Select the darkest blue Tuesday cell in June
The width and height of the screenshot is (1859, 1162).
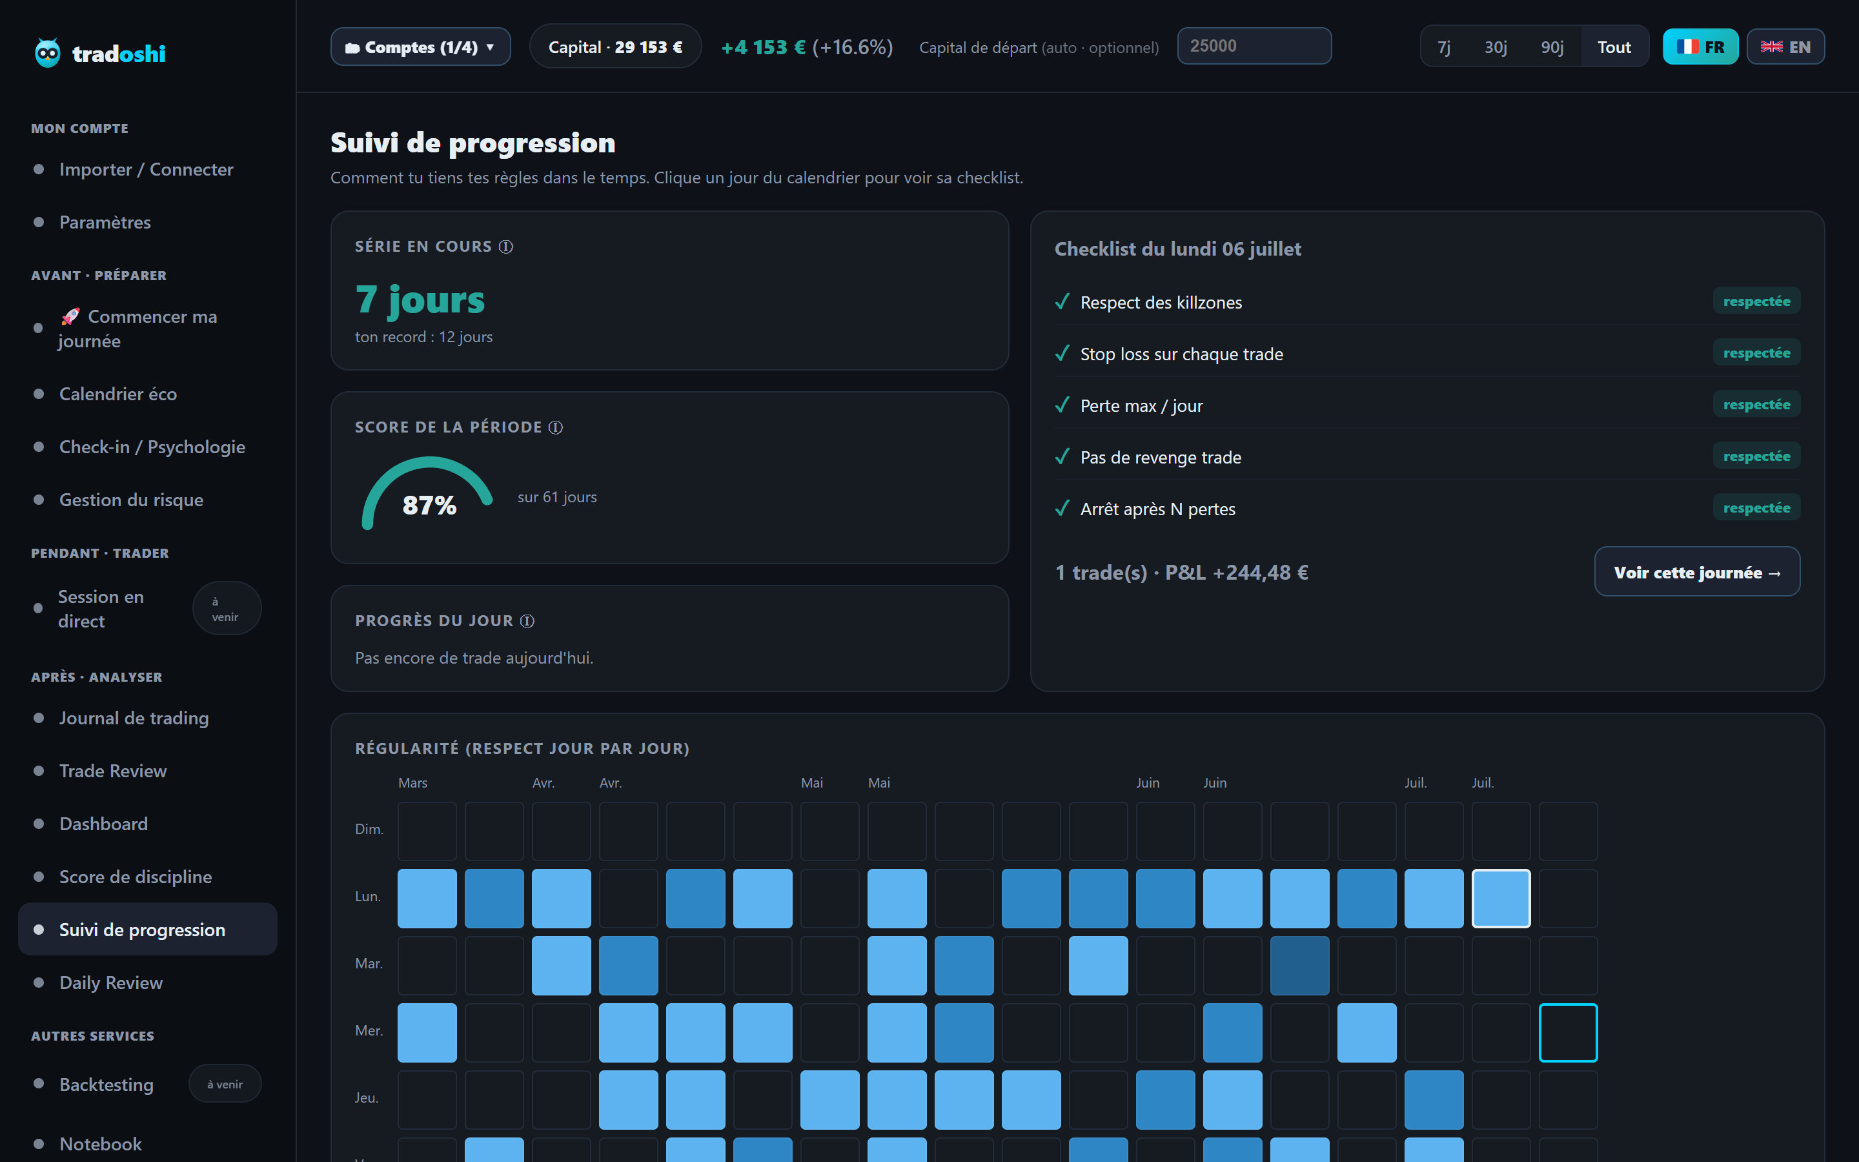click(1300, 965)
